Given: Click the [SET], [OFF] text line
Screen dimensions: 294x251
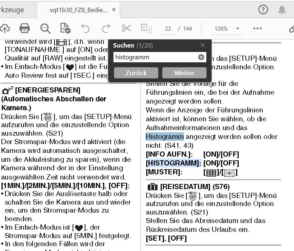Looking at the screenshot, I should [x=166, y=238].
